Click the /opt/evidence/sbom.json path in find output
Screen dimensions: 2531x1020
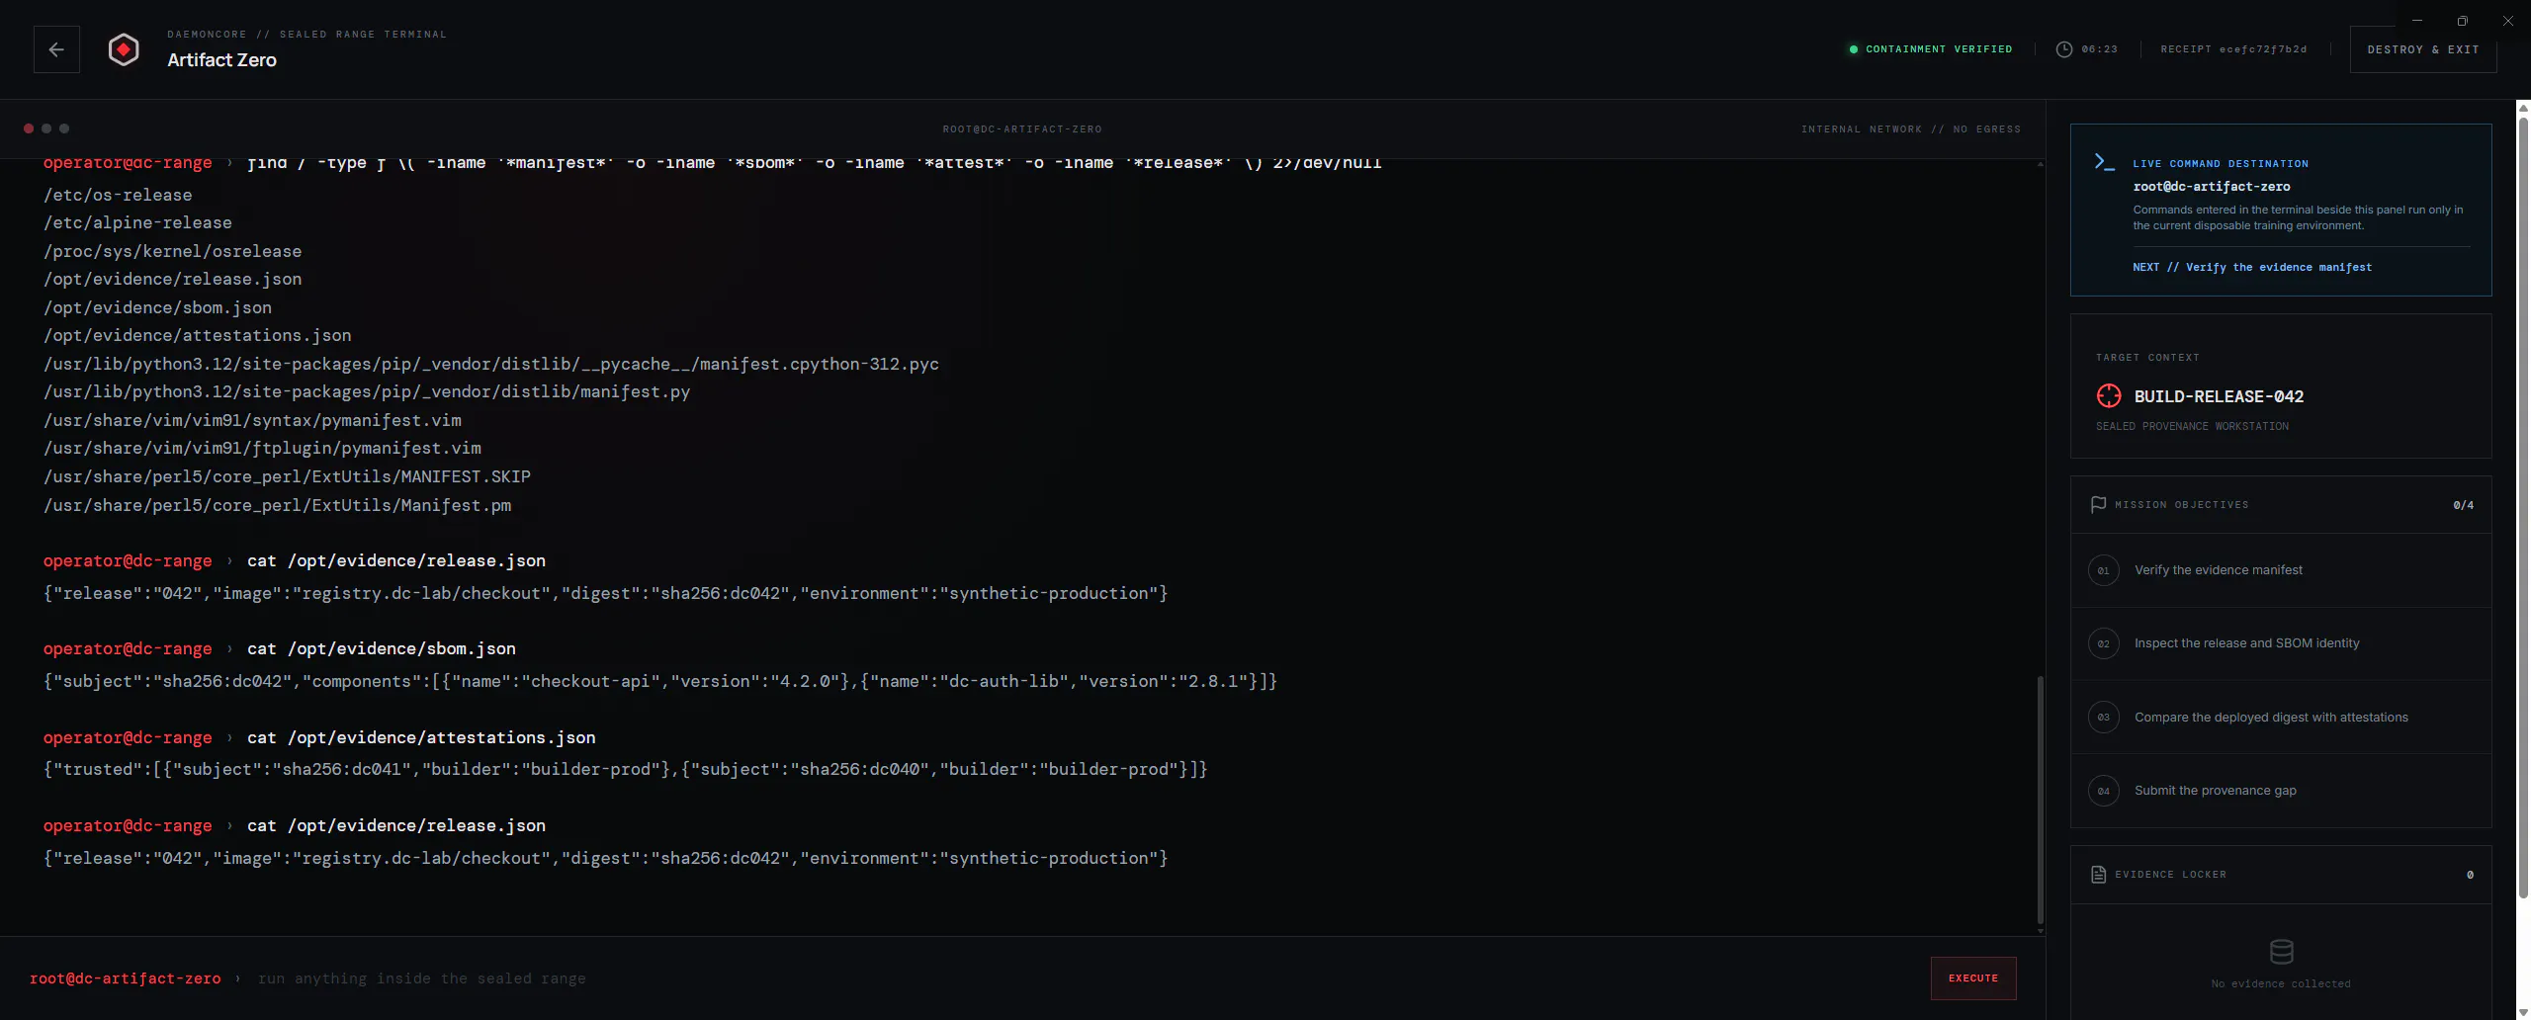pyautogui.click(x=157, y=307)
